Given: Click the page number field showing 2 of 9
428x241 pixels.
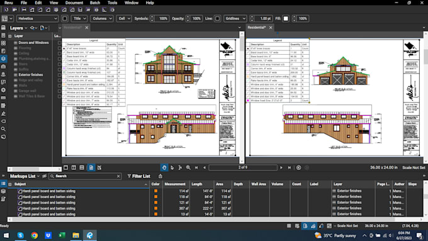Looking at the screenshot, I should (243, 167).
